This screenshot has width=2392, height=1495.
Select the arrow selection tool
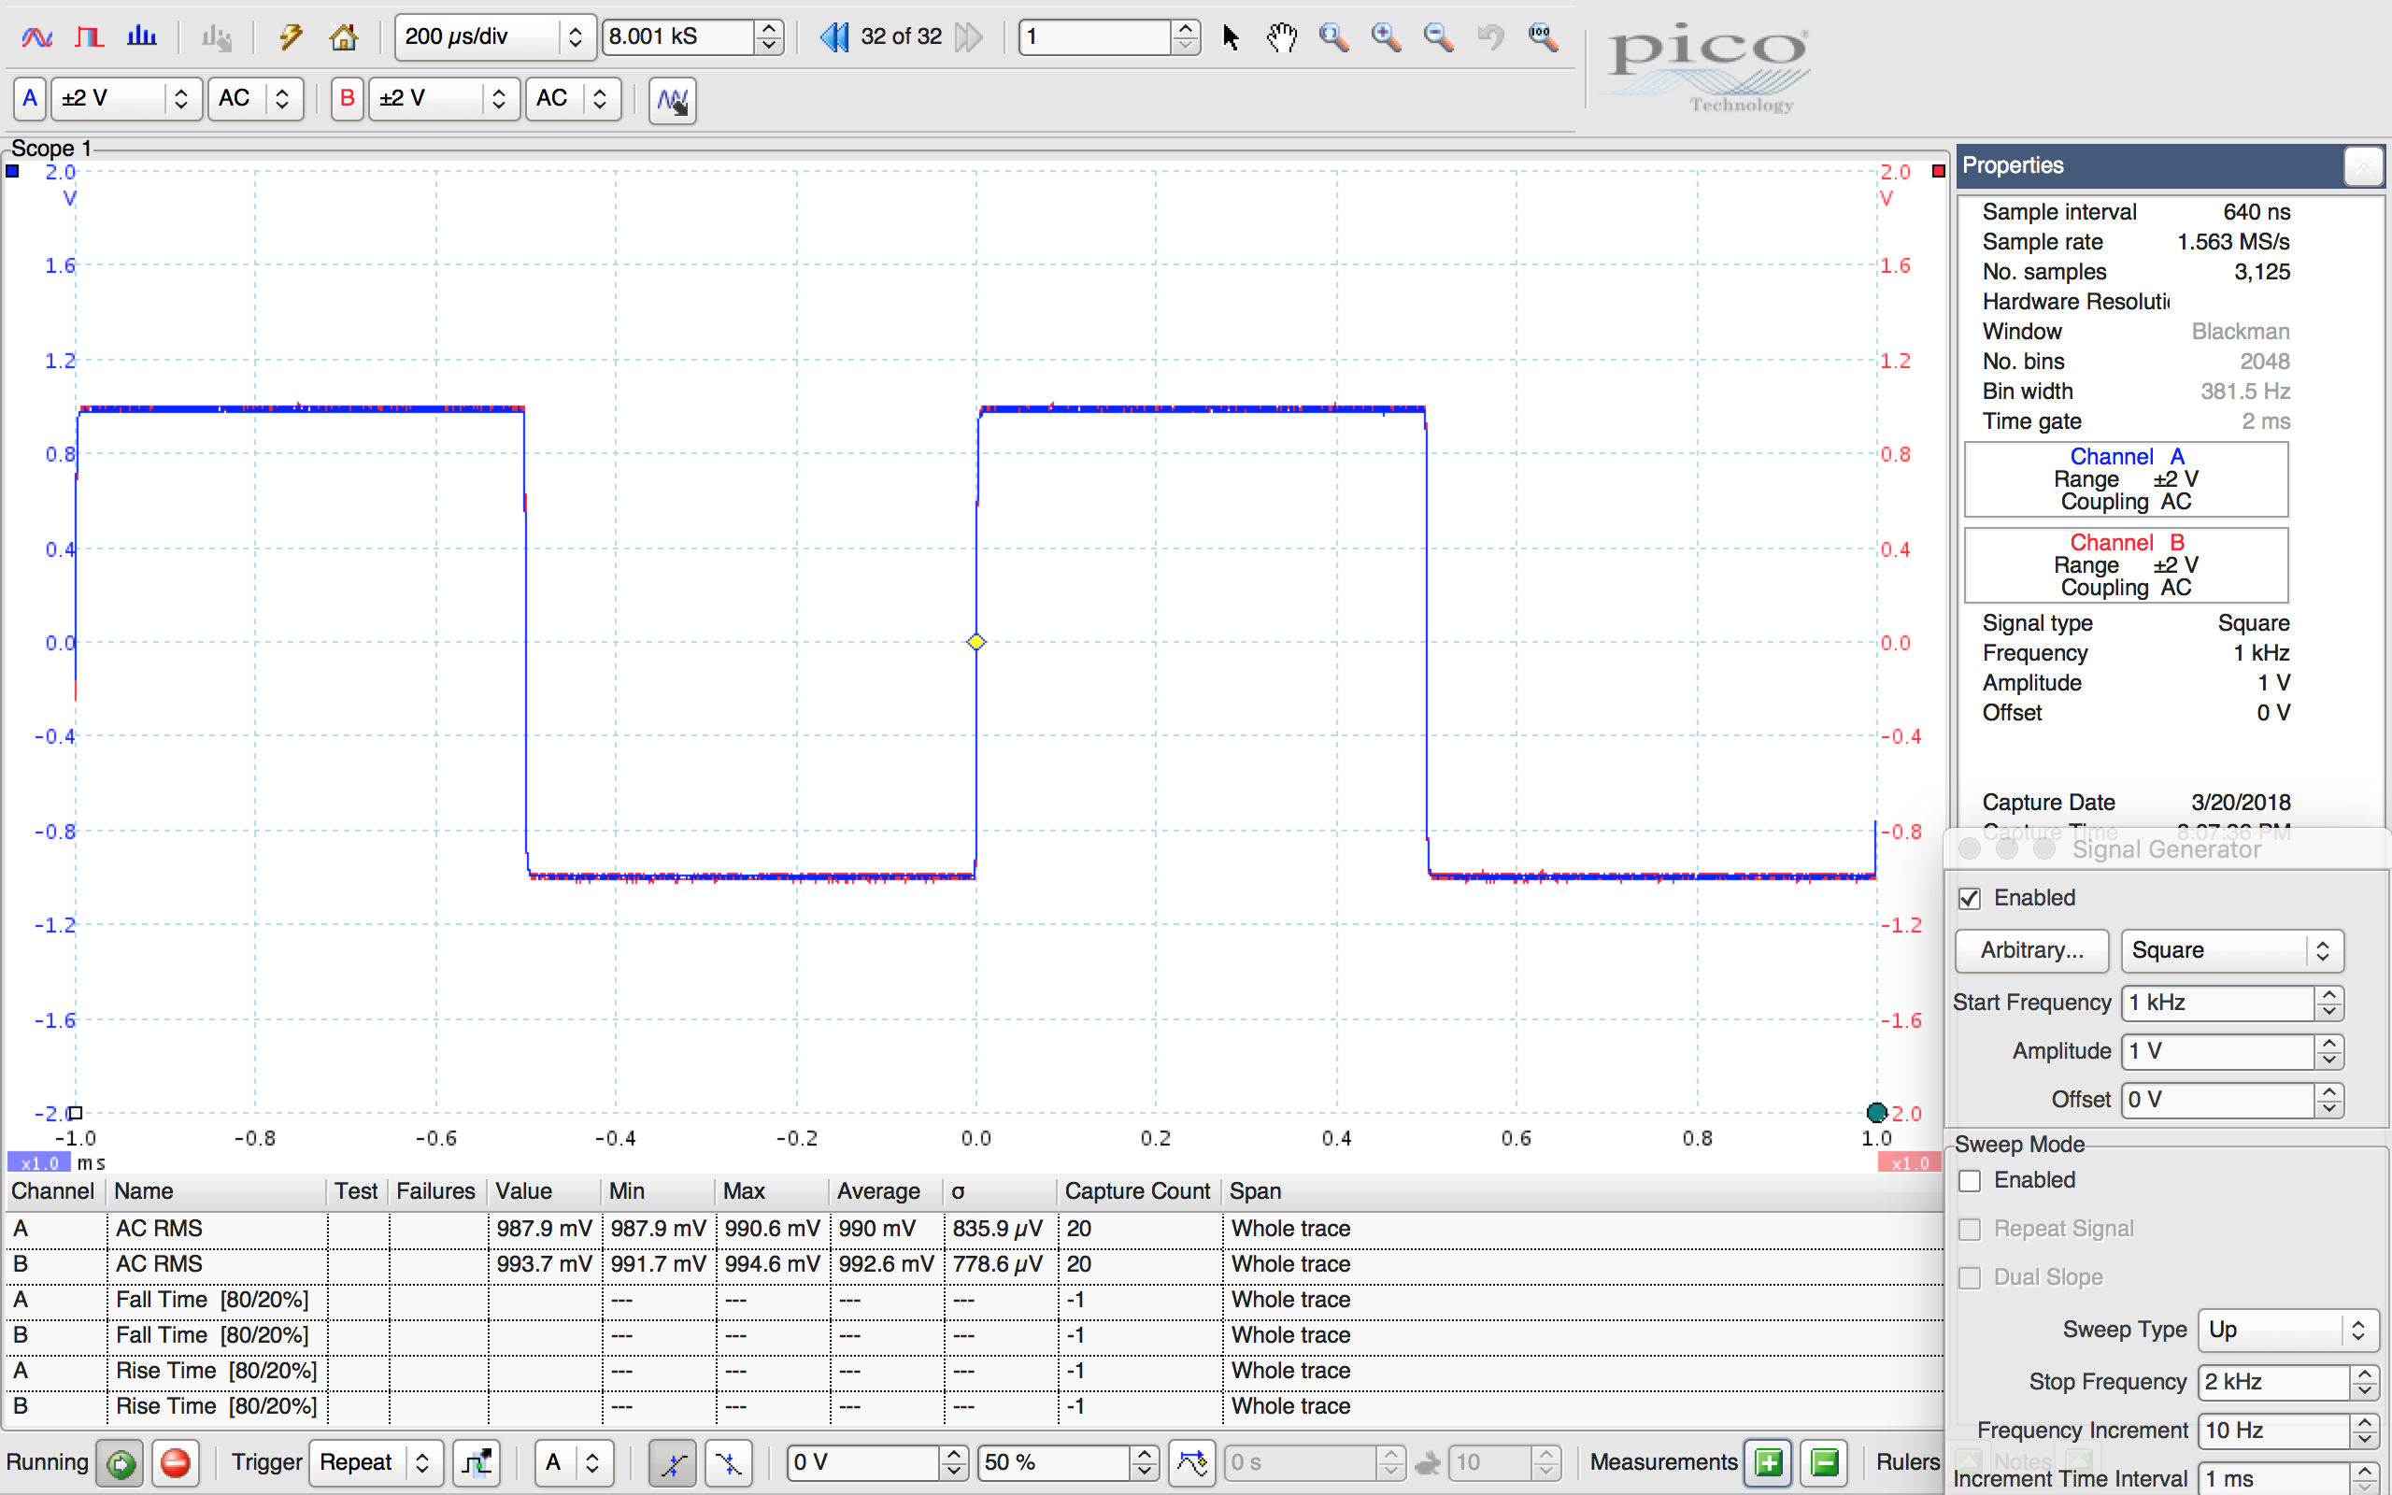click(x=1230, y=37)
